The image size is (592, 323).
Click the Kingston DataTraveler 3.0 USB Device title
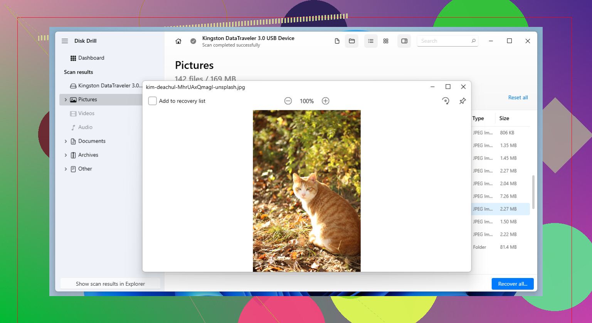pyautogui.click(x=248, y=38)
